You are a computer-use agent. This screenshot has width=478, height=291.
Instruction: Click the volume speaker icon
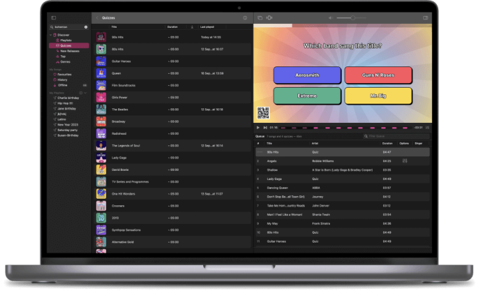[330, 18]
